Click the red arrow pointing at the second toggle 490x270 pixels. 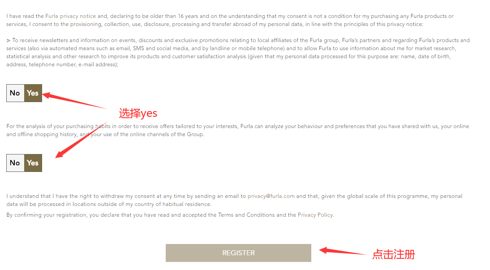pyautogui.click(x=82, y=140)
